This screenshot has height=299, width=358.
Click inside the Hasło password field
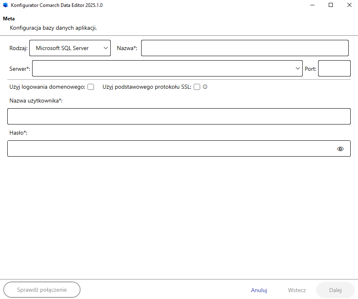[x=171, y=149]
